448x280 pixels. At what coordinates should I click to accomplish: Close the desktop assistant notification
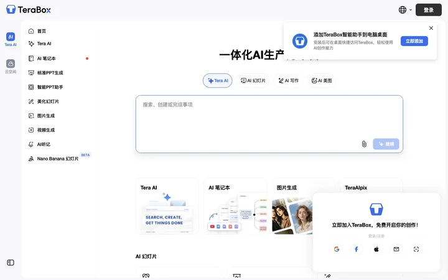coord(431,28)
